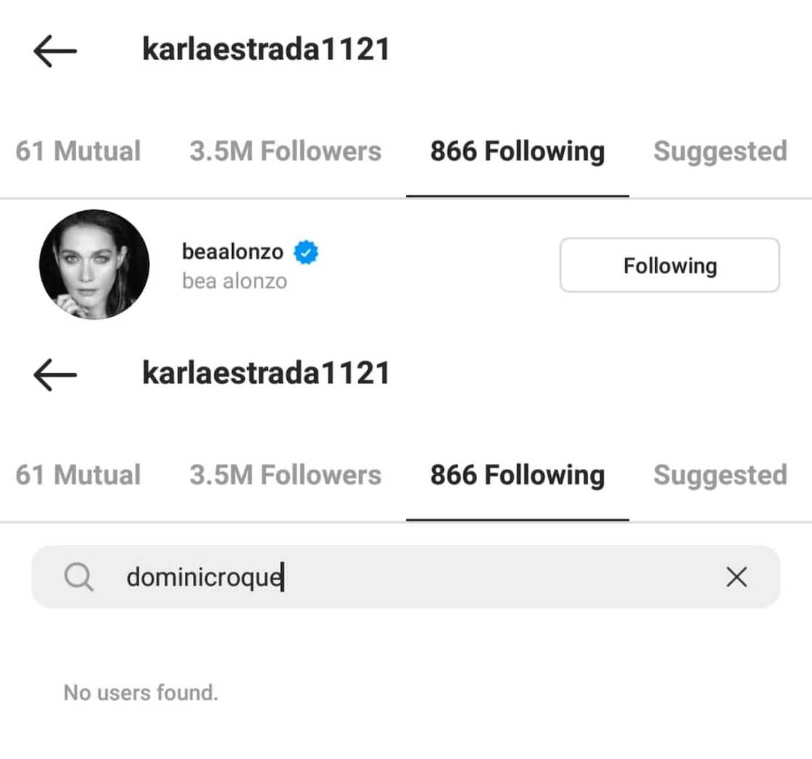This screenshot has width=812, height=759.
Task: Tap the back arrow above the search bar
Action: tap(55, 374)
